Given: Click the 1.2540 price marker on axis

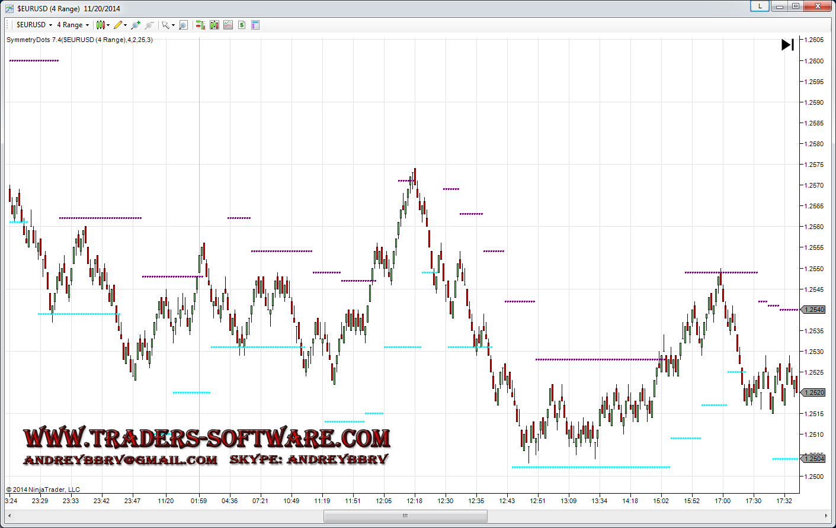Looking at the screenshot, I should coord(813,310).
